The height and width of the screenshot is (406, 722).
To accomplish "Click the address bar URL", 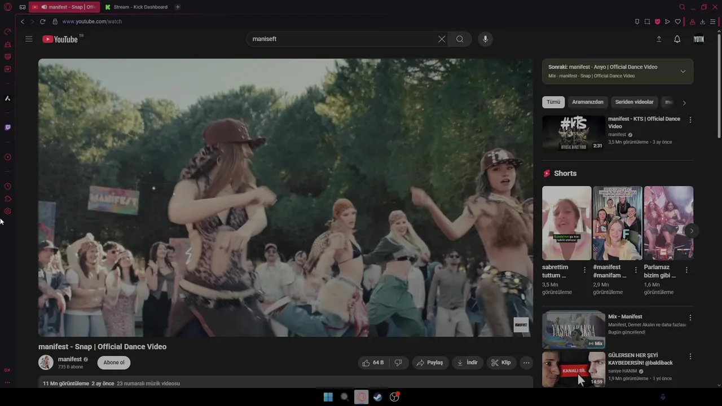I will click(x=92, y=21).
